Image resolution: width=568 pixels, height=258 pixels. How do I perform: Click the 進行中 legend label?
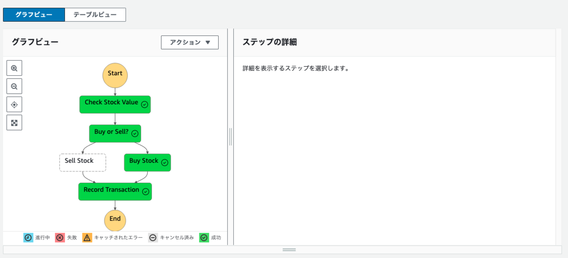coord(43,238)
